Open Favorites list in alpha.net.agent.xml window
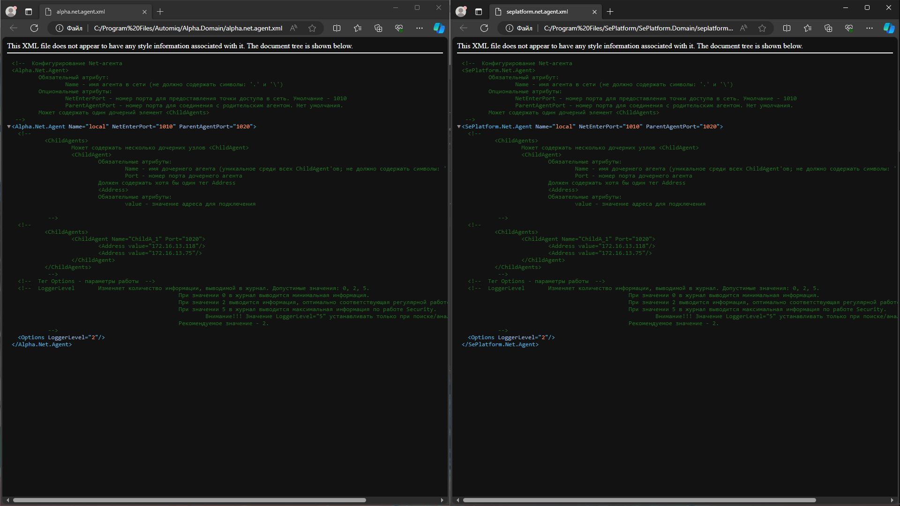Image resolution: width=900 pixels, height=506 pixels. pyautogui.click(x=358, y=28)
